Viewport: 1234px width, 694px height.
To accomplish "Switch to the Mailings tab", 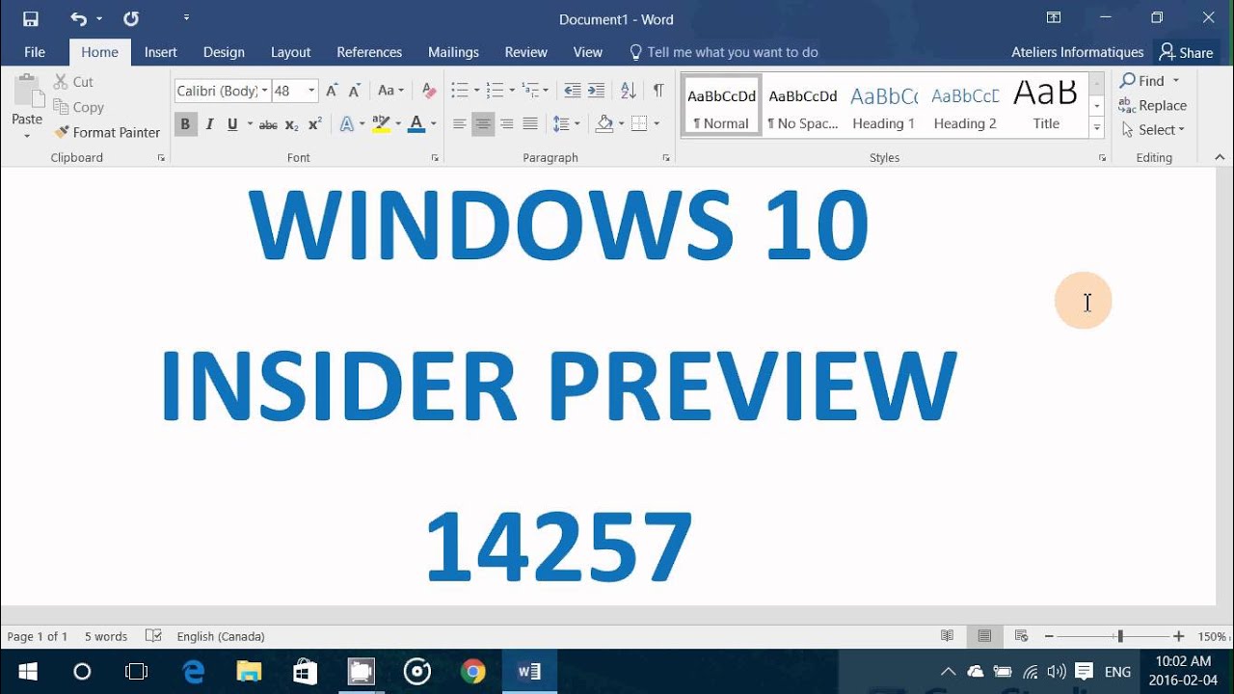I will pos(453,52).
